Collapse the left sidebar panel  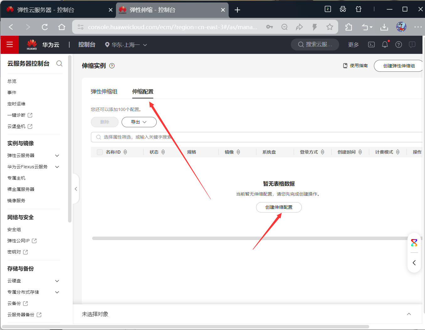coord(76,189)
